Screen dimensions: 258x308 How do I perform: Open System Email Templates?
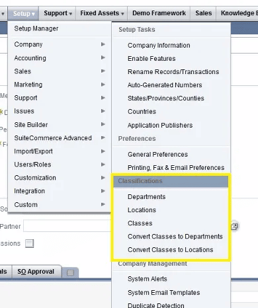coord(163,293)
